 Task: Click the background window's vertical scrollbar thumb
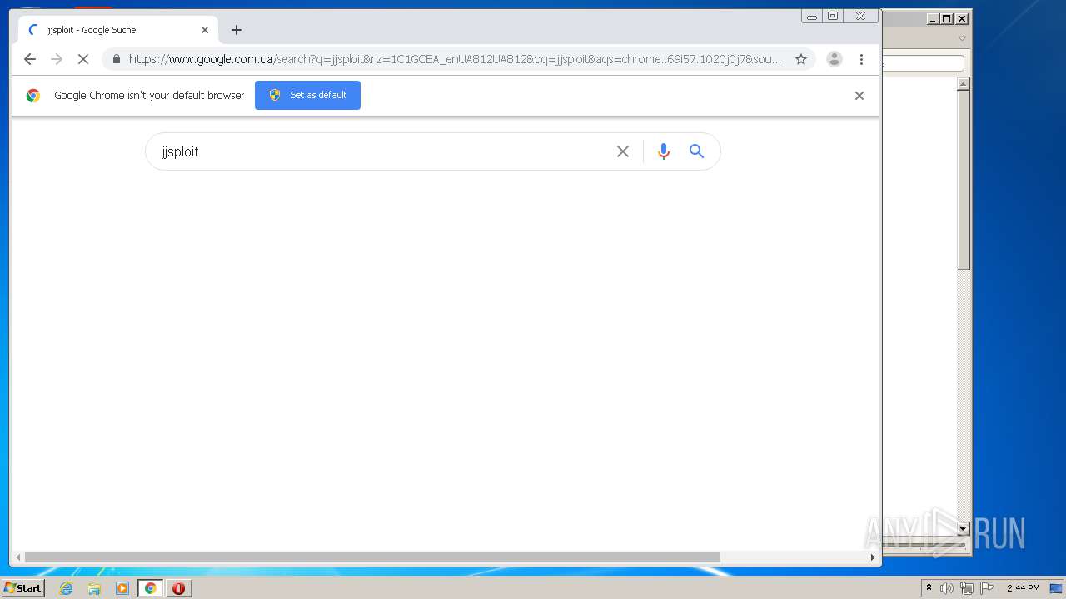964,180
